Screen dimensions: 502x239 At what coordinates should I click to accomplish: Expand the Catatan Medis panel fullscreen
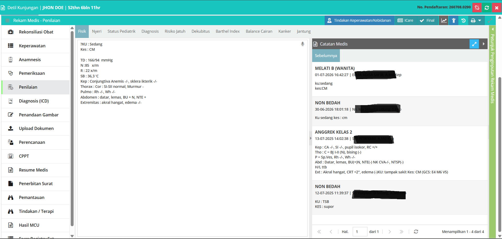tap(474, 44)
